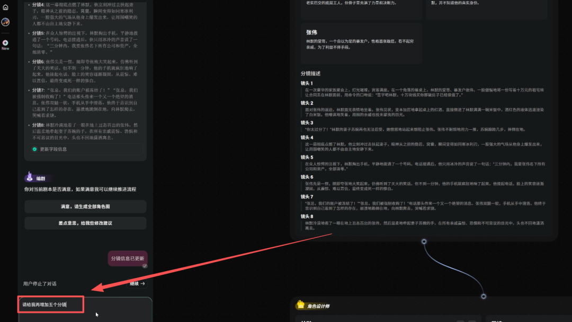Click the checkmark on 分镜信息已更新 badge

click(145, 265)
